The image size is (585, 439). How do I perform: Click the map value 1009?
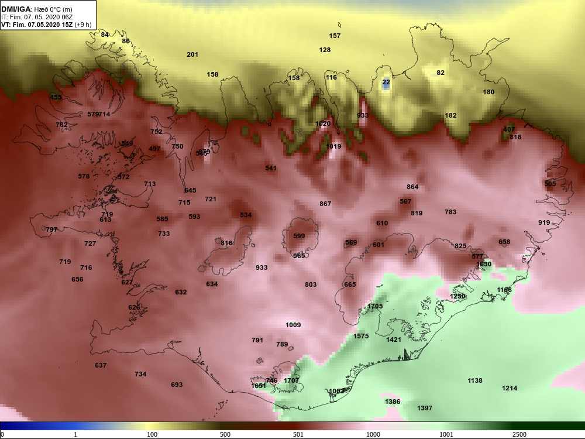293,325
